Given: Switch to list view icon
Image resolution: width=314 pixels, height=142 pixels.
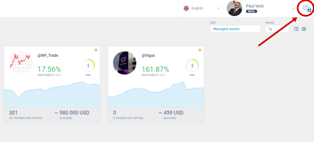Looking at the screenshot, I should tap(296, 29).
